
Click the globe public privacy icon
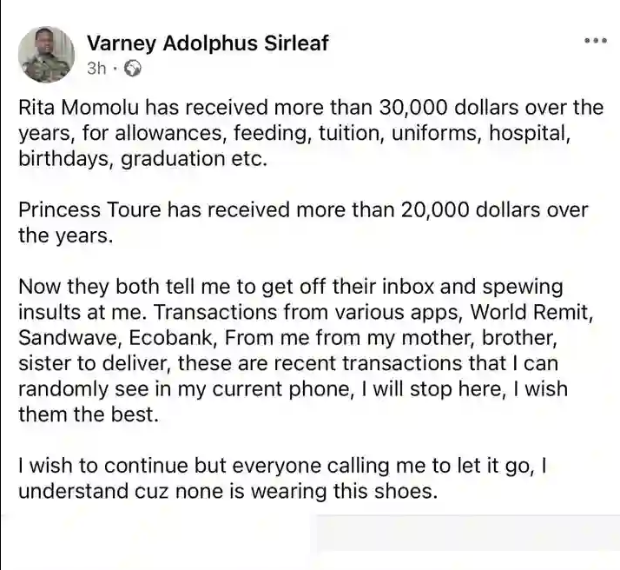[x=132, y=67]
